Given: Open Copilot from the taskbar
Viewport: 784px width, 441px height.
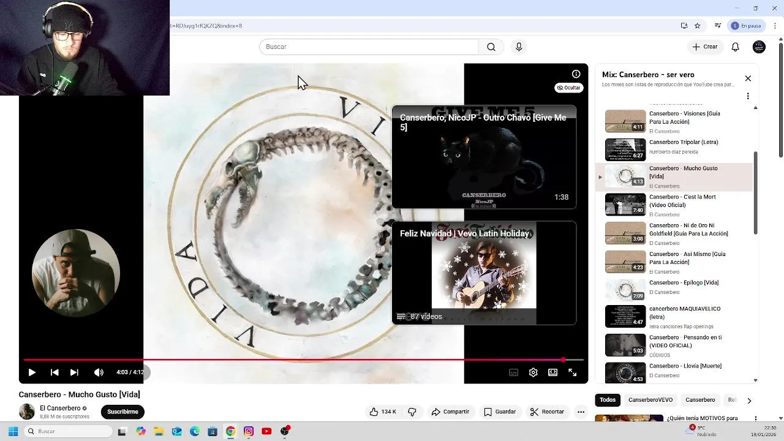Looking at the screenshot, I should 141,431.
